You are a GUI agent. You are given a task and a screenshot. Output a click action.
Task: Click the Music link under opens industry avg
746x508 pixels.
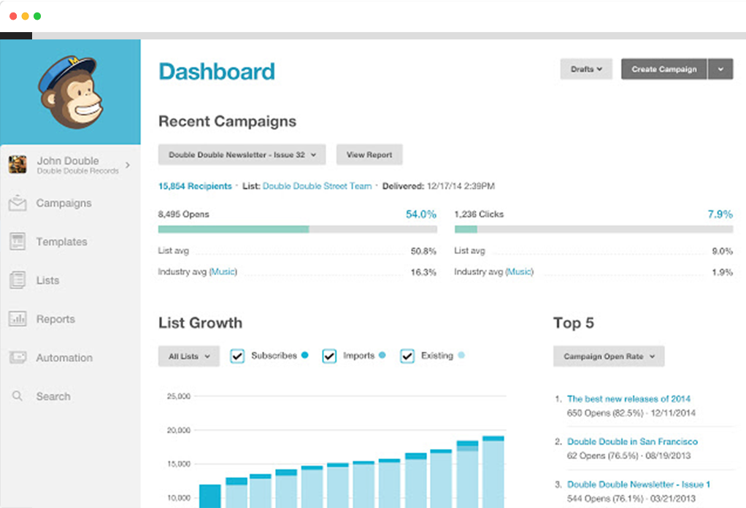(x=223, y=272)
